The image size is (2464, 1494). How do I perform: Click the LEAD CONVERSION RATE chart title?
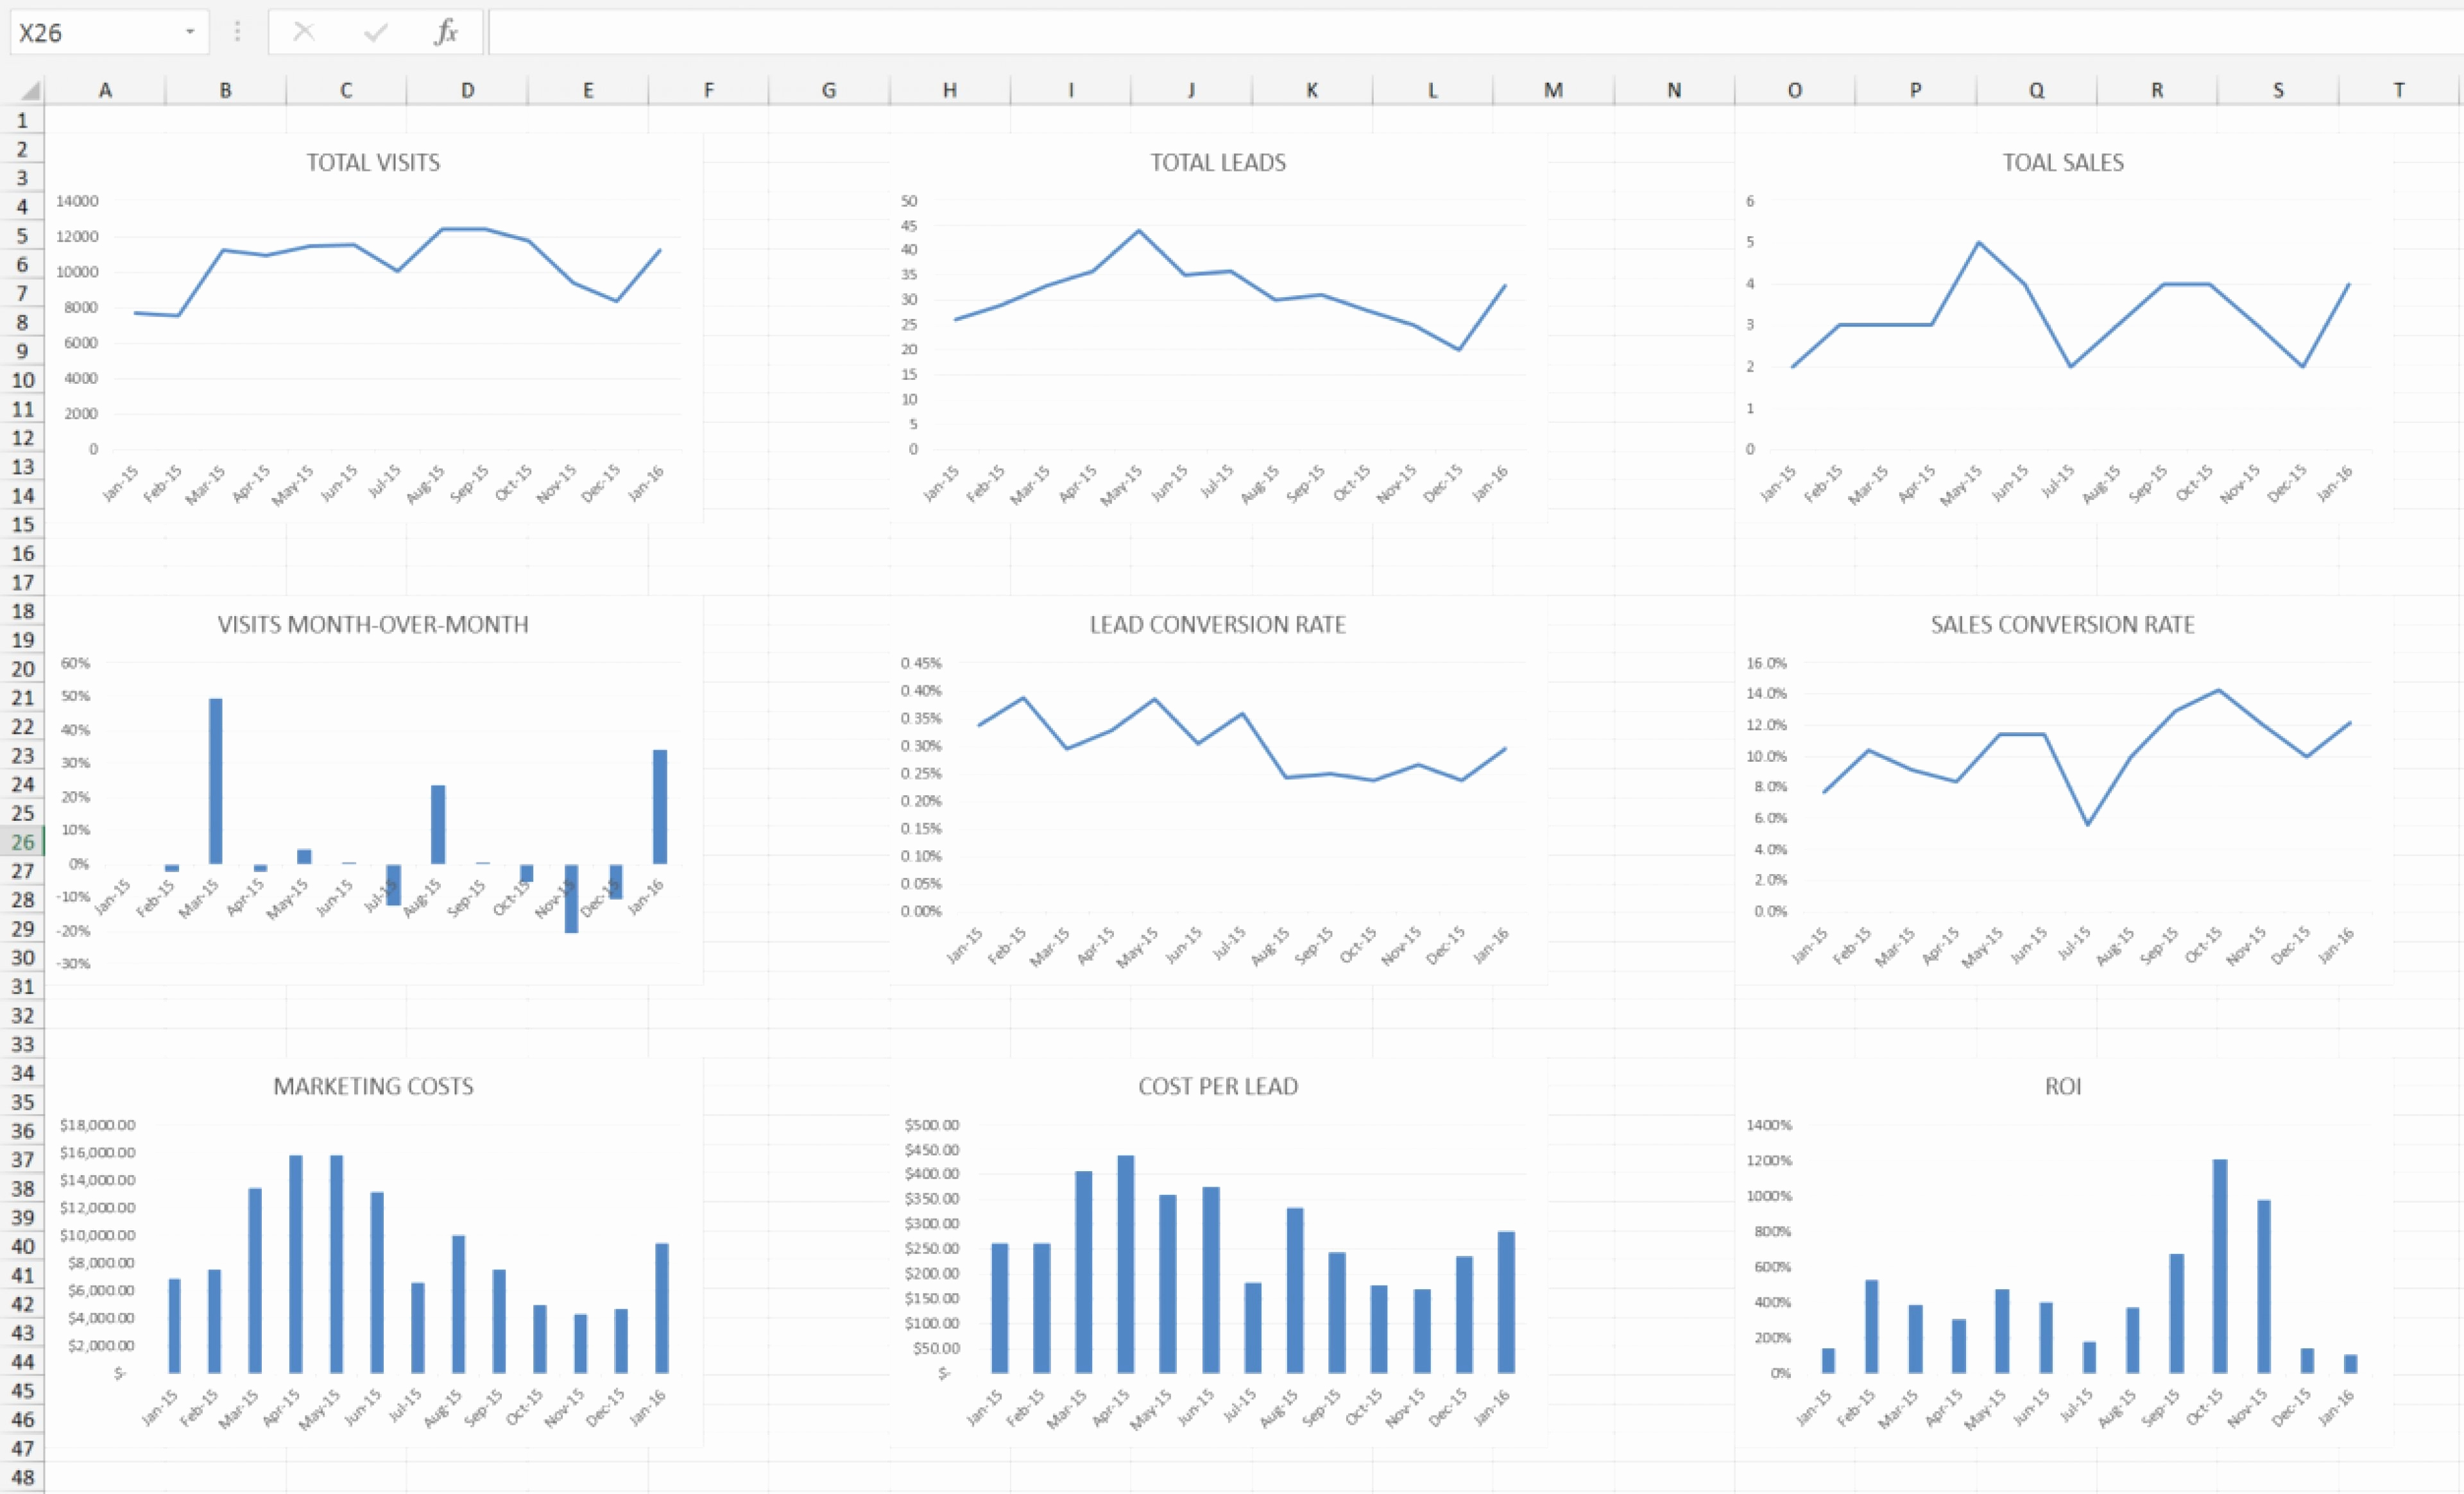(x=1218, y=624)
